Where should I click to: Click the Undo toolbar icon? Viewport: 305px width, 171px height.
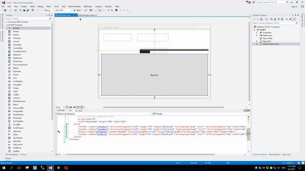click(32, 10)
